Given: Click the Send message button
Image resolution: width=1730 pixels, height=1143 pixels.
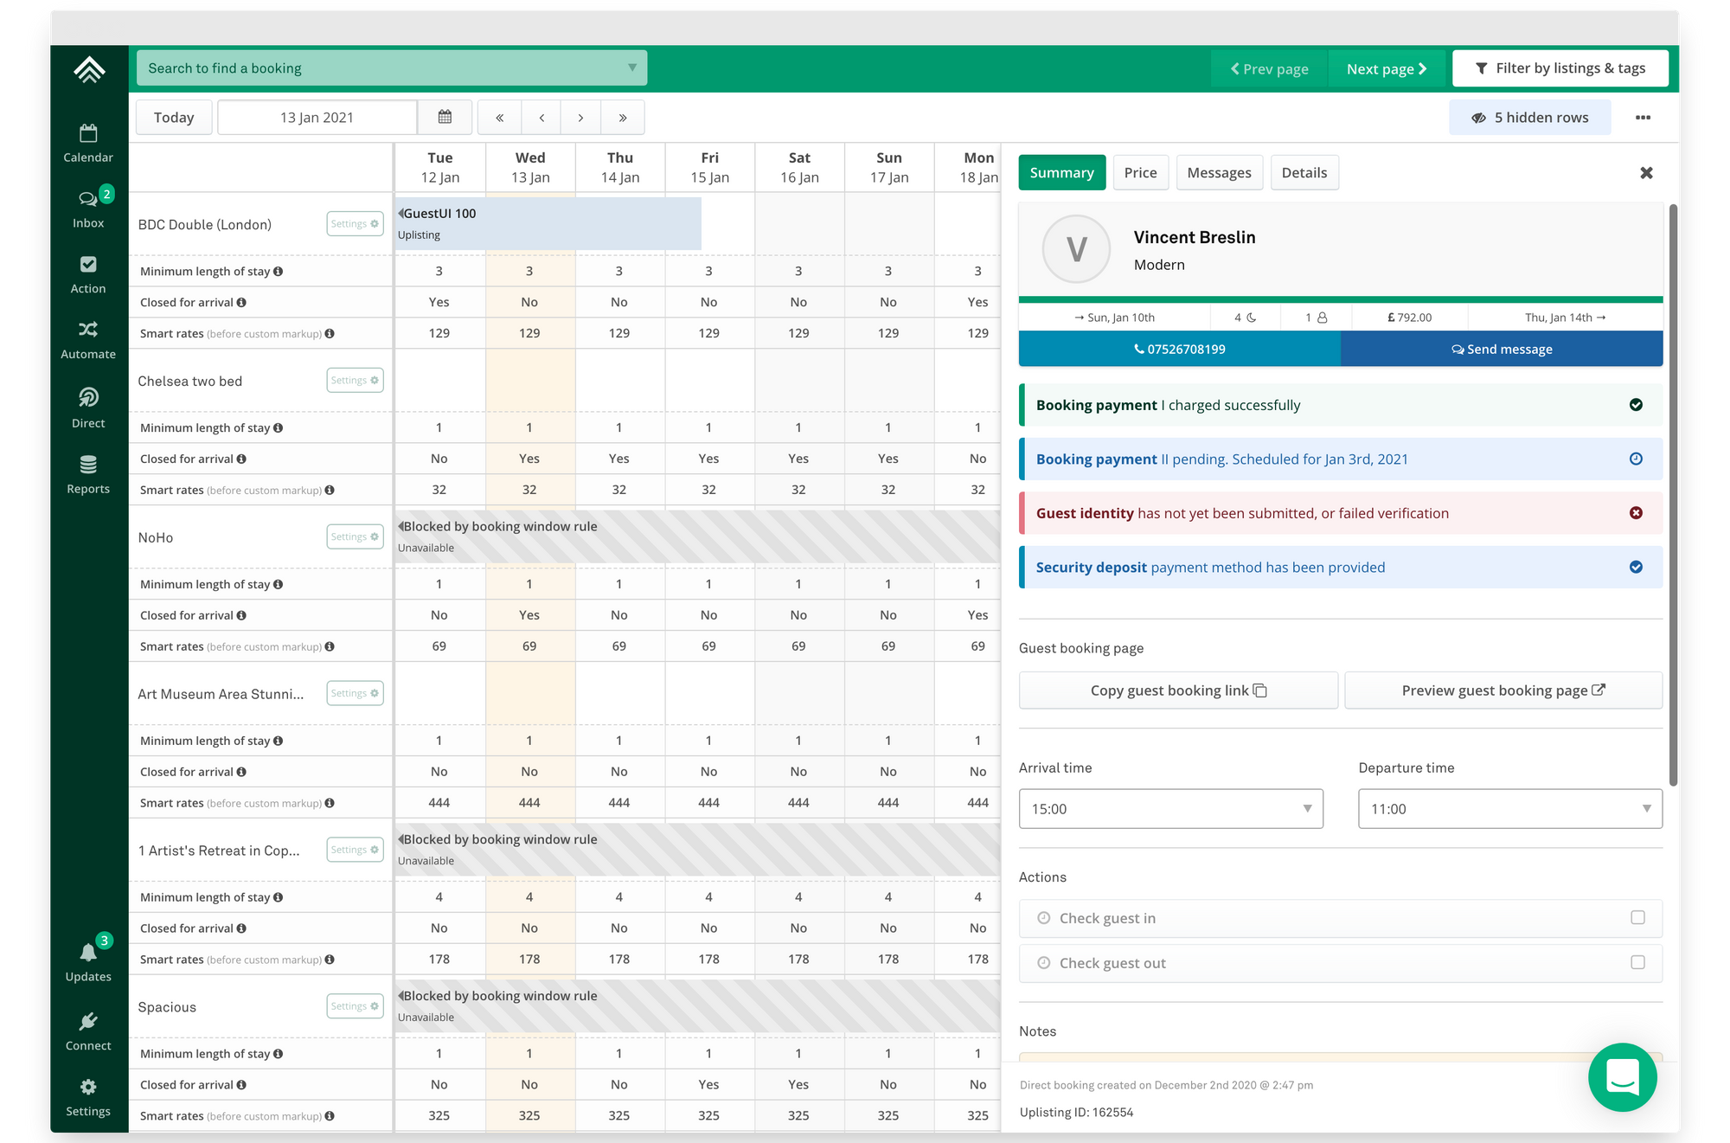Looking at the screenshot, I should (x=1502, y=350).
